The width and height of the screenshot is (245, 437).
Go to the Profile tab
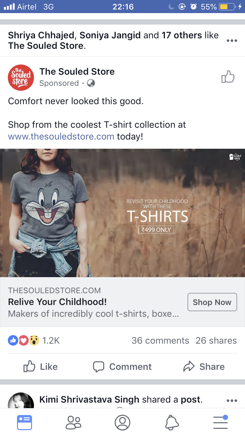[122, 422]
